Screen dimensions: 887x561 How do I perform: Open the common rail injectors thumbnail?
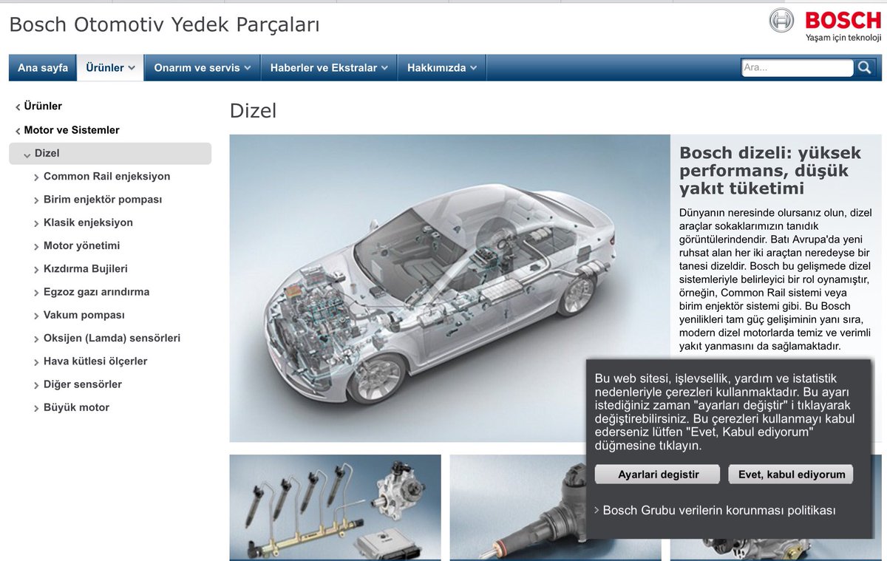[336, 508]
